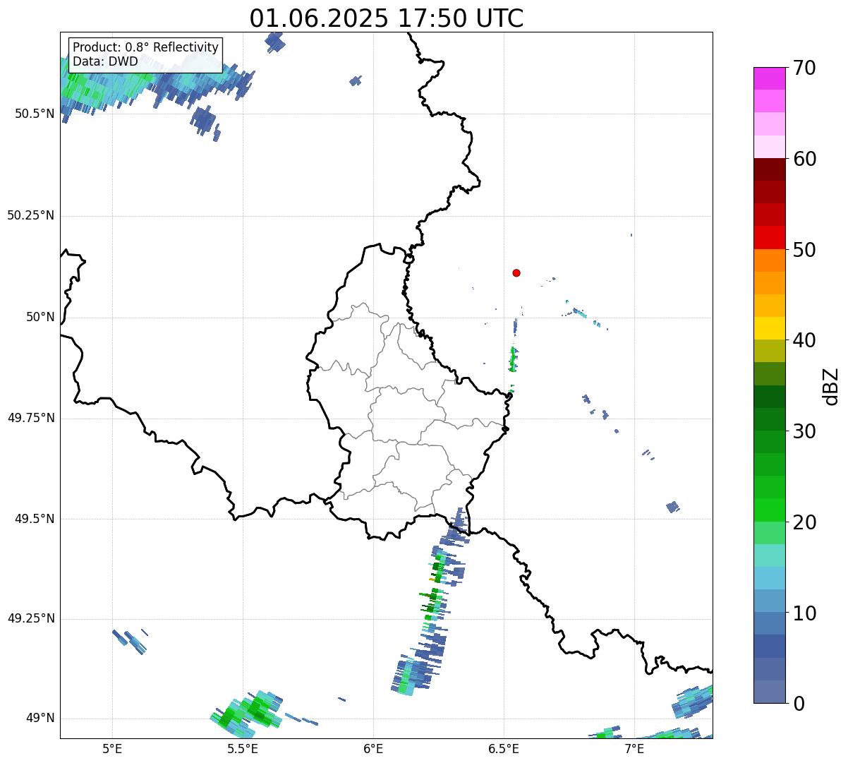This screenshot has height=763, width=848.
Task: Click the 70 tick label on colorbar
Action: point(804,68)
